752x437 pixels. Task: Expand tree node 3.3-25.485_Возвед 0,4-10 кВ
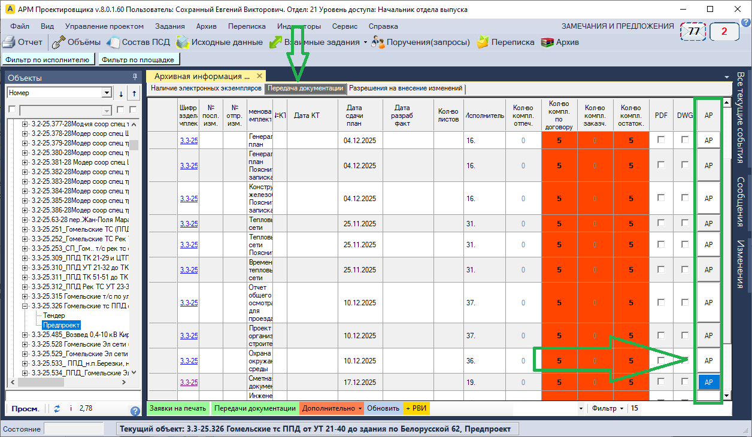[25, 334]
